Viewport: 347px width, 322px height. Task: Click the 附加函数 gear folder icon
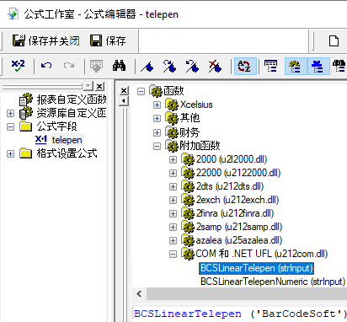(x=172, y=146)
